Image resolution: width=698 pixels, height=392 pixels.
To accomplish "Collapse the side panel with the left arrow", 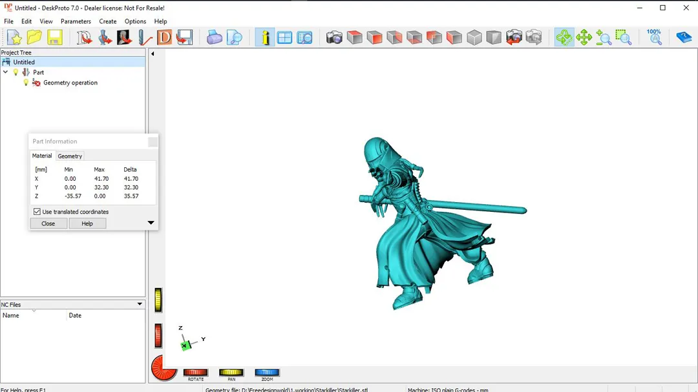I will click(x=153, y=54).
